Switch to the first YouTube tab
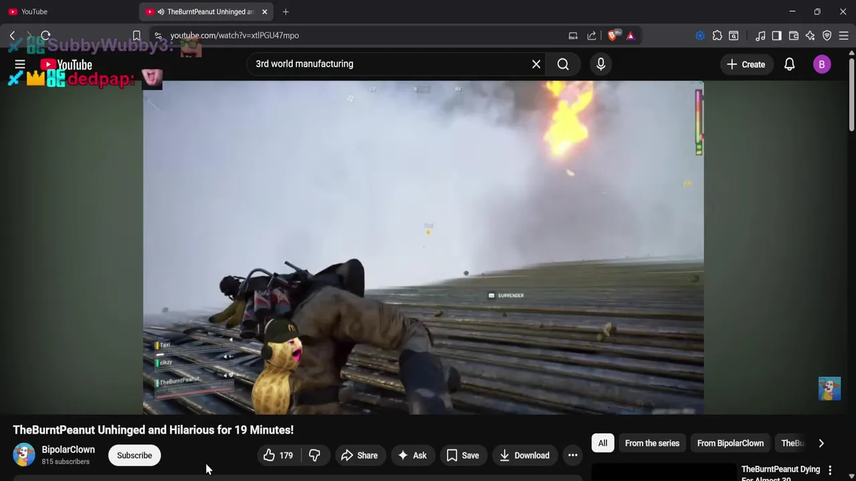 [x=70, y=11]
